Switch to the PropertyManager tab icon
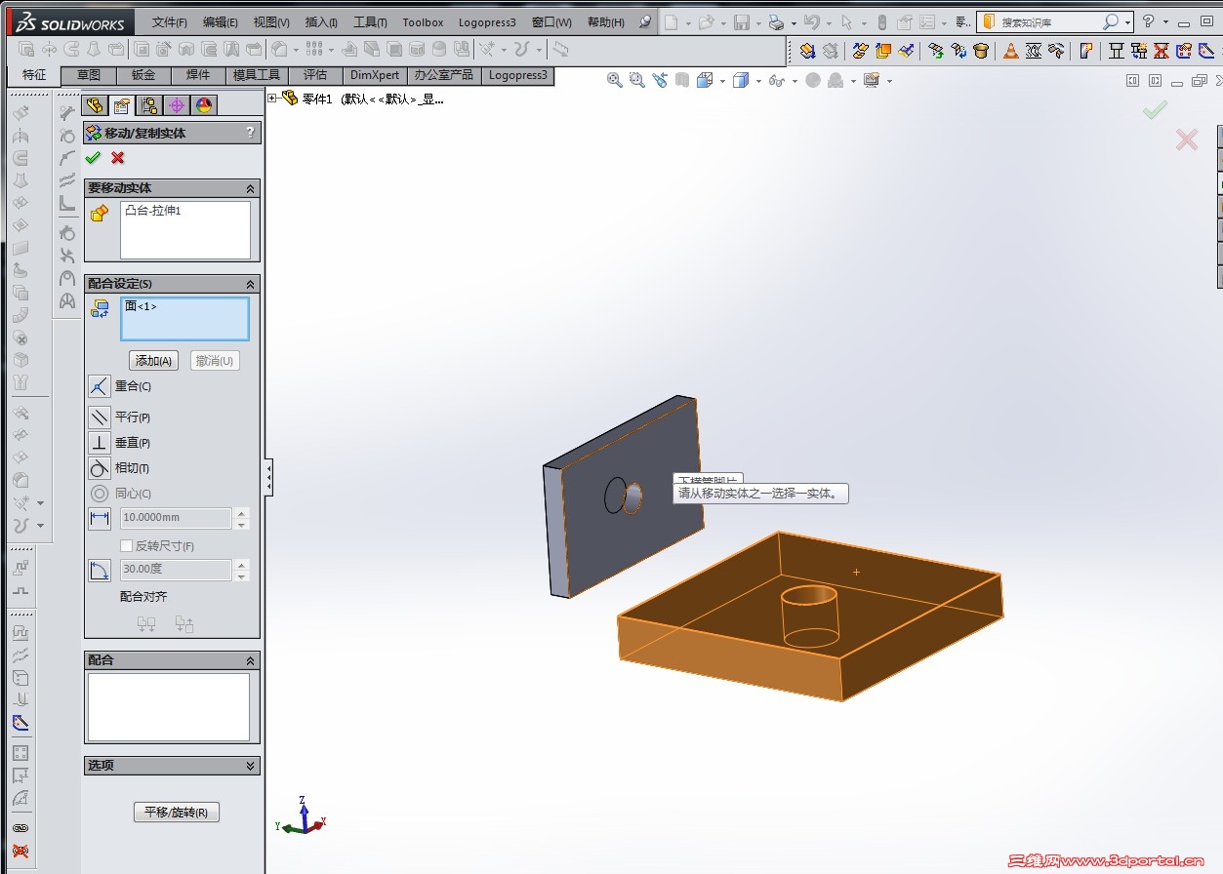The width and height of the screenshot is (1223, 874). click(x=121, y=105)
